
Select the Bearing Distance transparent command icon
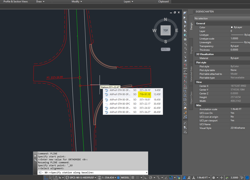(x=185, y=18)
